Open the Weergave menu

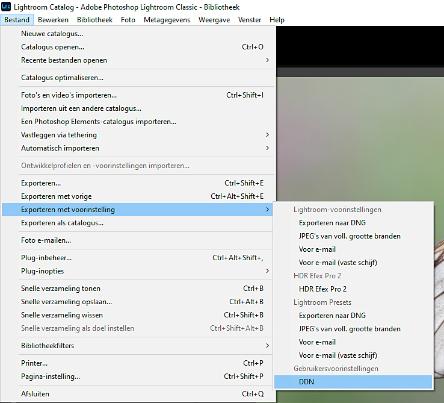215,20
